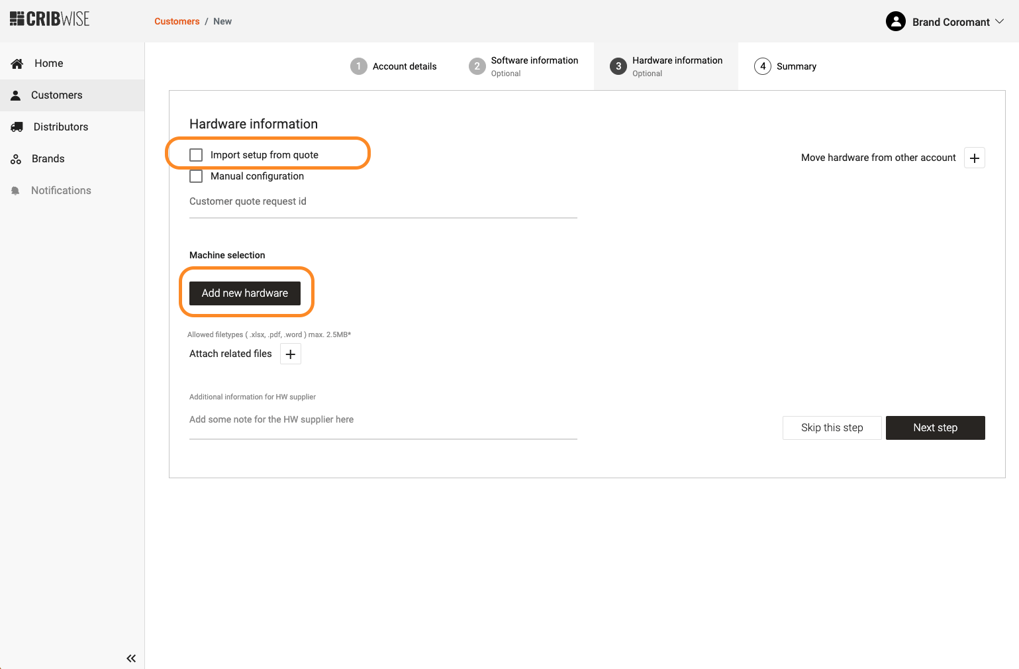Focus the Customer quote request id field
This screenshot has width=1019, height=669.
[x=383, y=202]
